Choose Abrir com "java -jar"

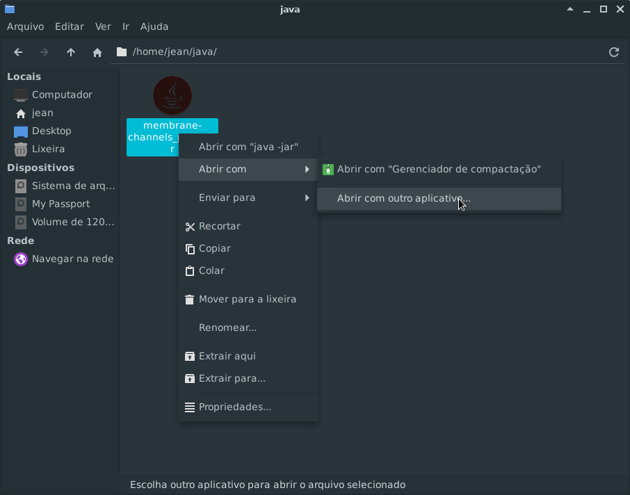(x=248, y=147)
